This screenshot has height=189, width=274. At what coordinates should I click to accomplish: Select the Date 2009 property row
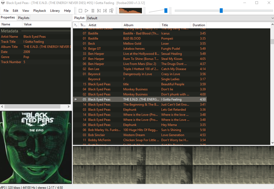(35, 52)
